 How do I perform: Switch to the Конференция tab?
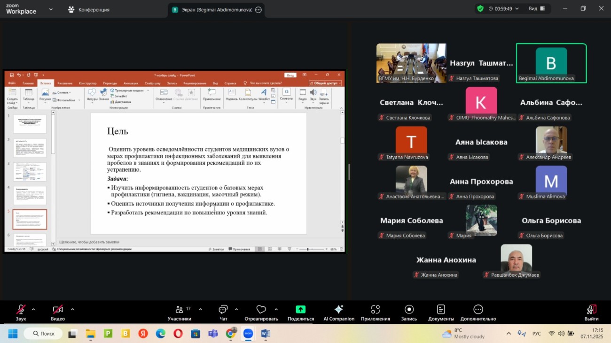89,9
